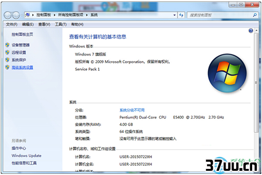Open the 查看(V) menu
The image size is (262, 175).
44,24
